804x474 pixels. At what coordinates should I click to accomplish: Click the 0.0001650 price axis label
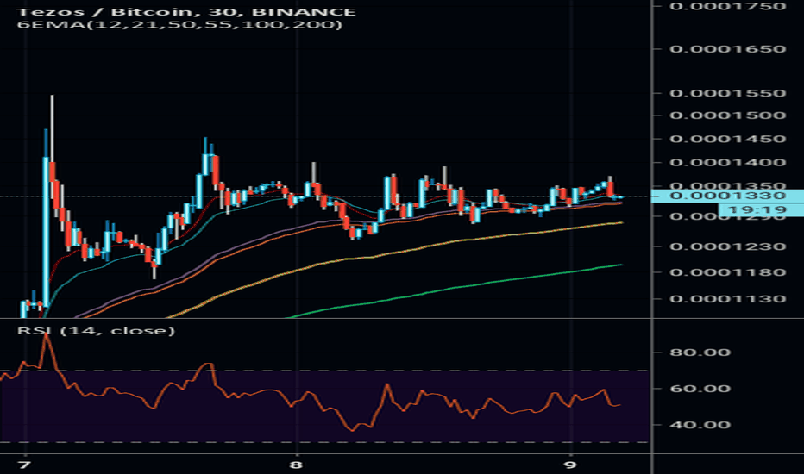[727, 49]
